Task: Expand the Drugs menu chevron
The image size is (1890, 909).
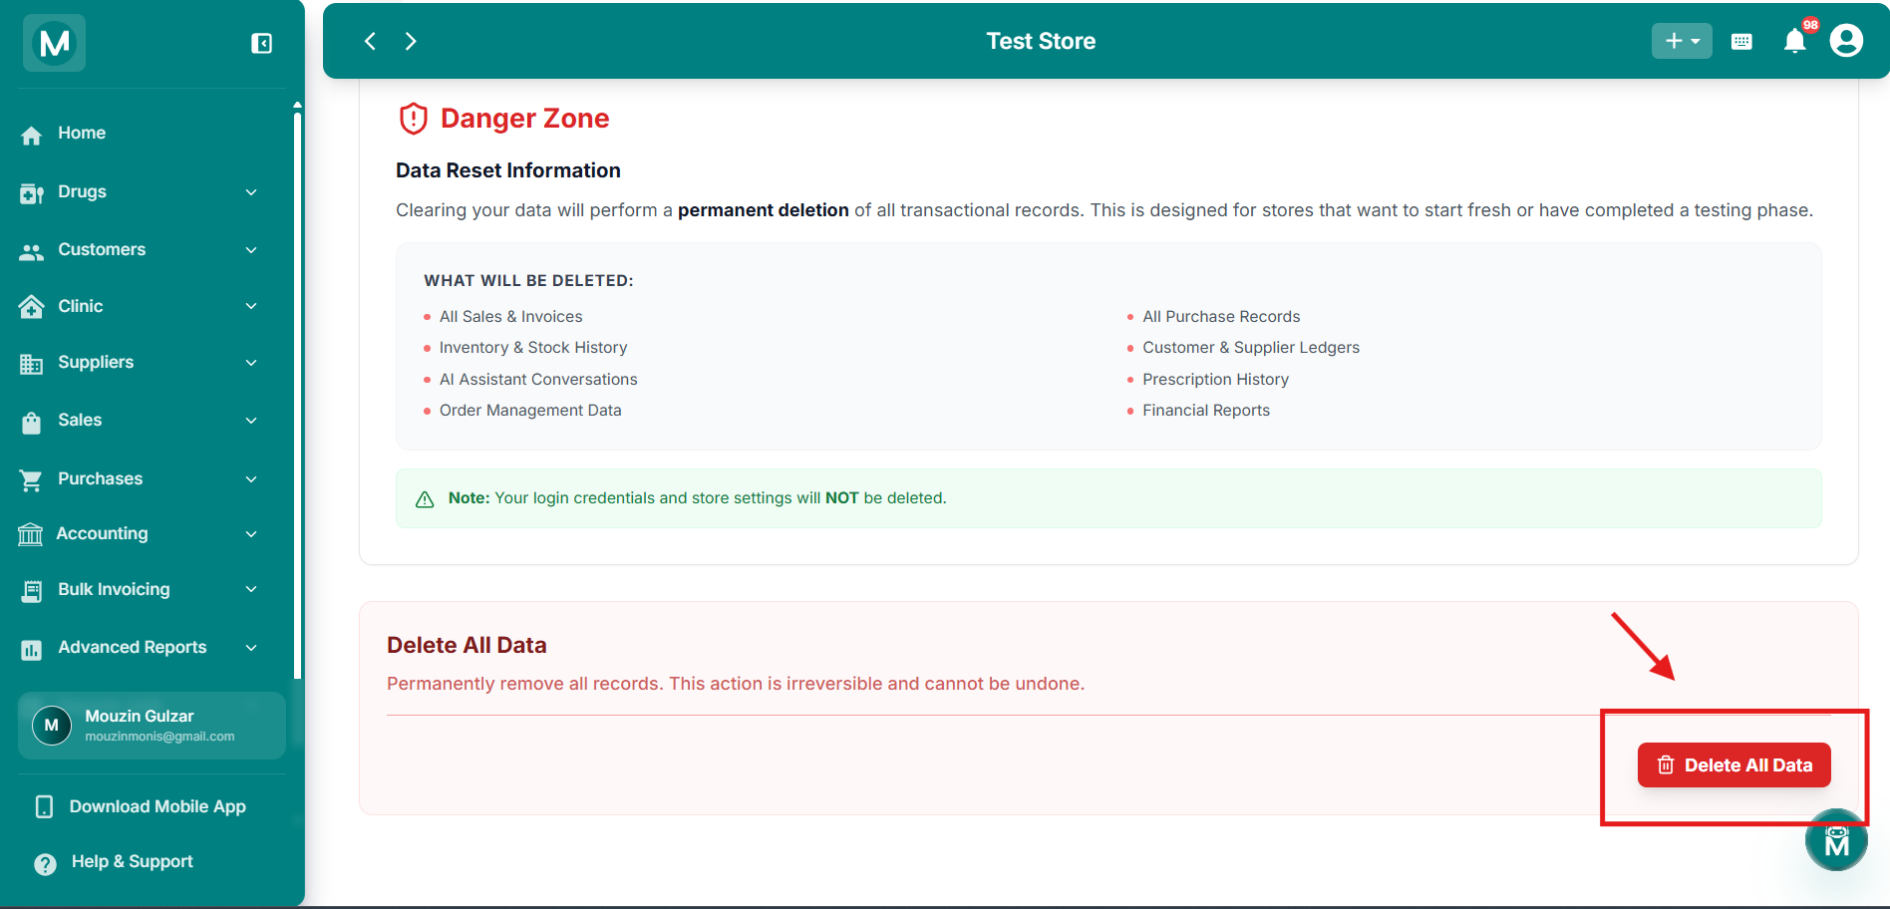Action: click(x=251, y=192)
